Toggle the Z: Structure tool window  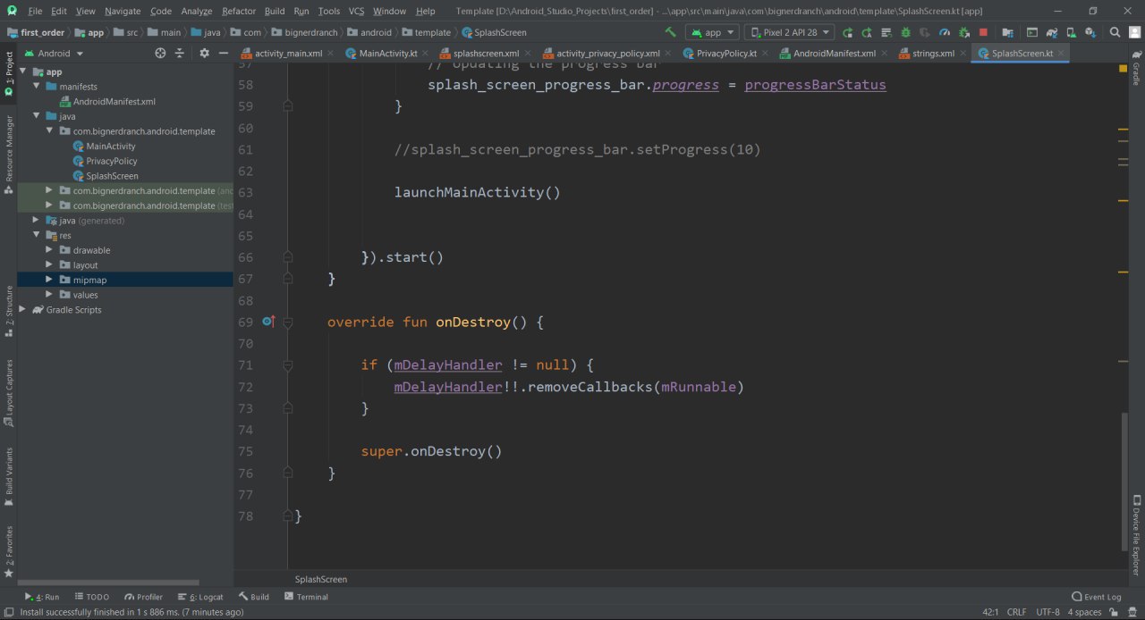[9, 311]
